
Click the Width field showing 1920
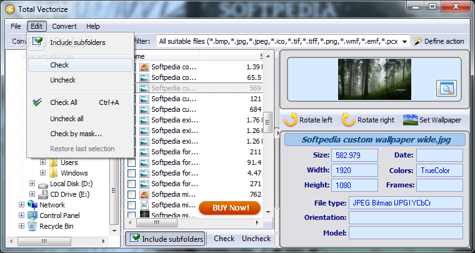pyautogui.click(x=355, y=170)
